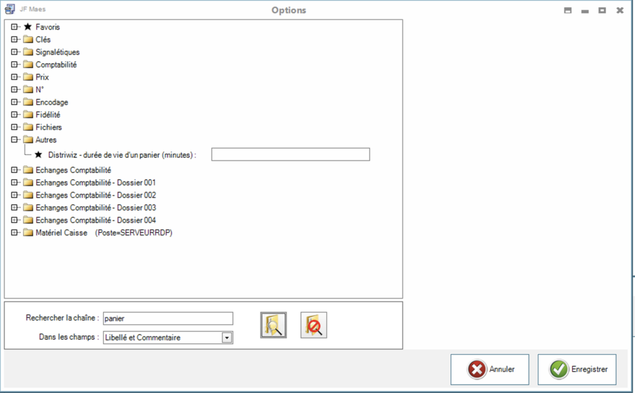This screenshot has height=393, width=635.
Task: Click the application icon in title bar
Action: click(9, 10)
